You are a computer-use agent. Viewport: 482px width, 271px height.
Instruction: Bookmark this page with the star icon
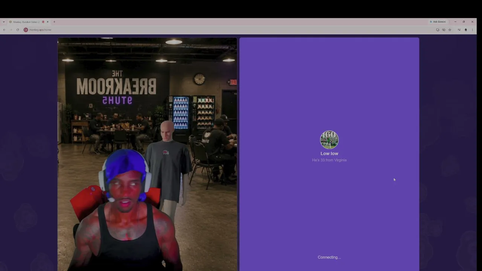pyautogui.click(x=450, y=30)
